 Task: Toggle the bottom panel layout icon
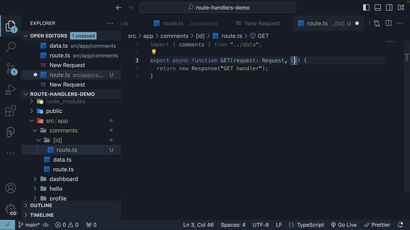coord(377,8)
